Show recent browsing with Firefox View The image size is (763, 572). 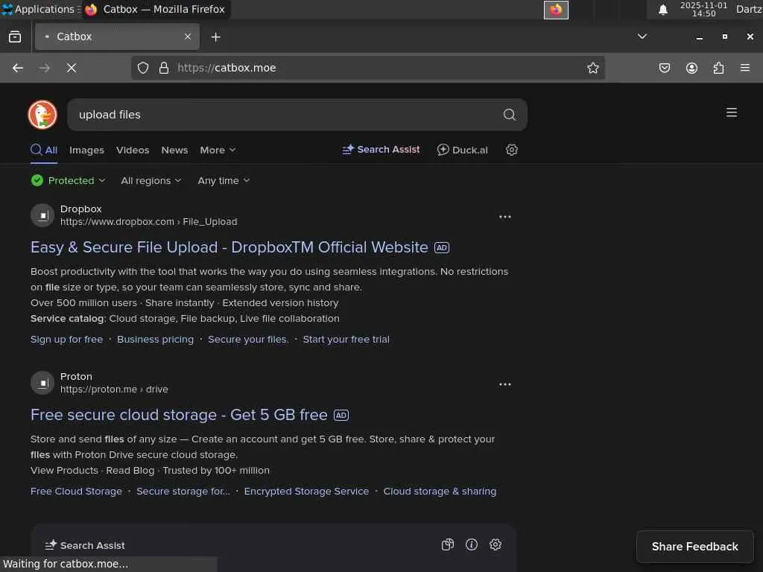coord(15,37)
